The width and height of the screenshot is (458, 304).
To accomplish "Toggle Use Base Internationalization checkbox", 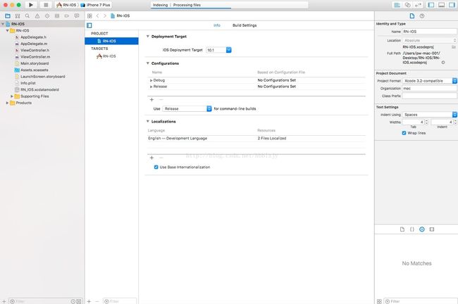I will pos(156,167).
